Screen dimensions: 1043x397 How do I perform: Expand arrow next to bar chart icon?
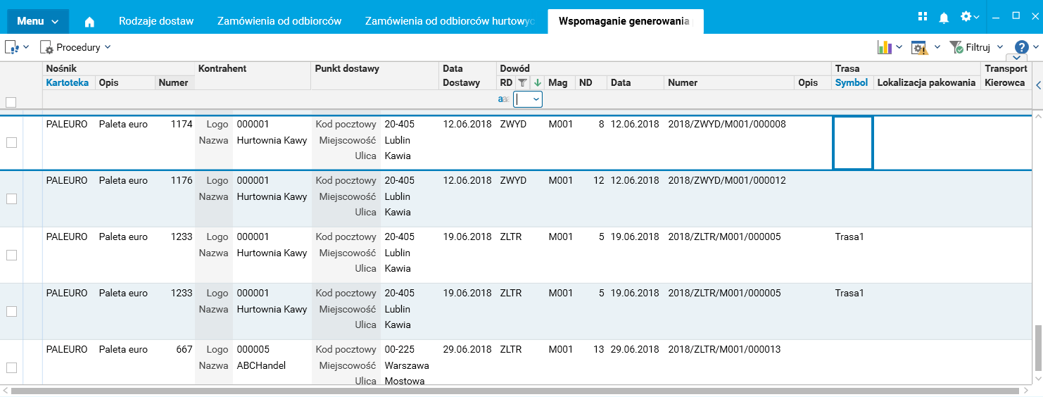coord(899,47)
